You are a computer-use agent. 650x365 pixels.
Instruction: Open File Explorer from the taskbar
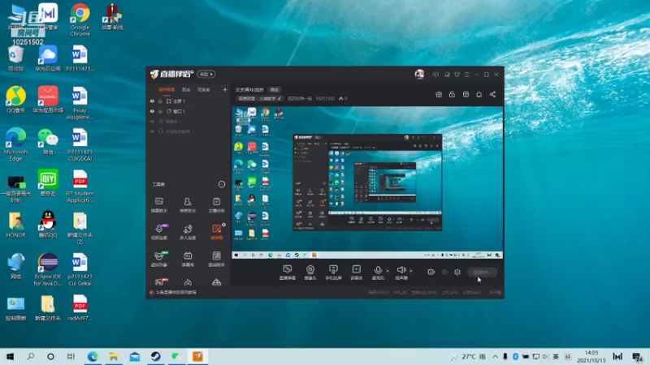tap(114, 356)
